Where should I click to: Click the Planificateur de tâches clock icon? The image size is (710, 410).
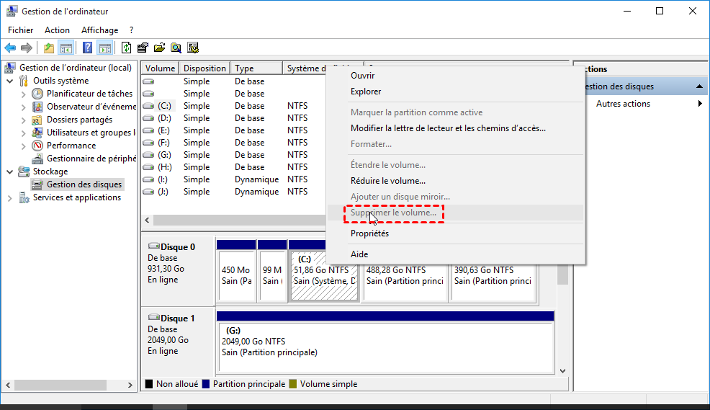tap(37, 94)
